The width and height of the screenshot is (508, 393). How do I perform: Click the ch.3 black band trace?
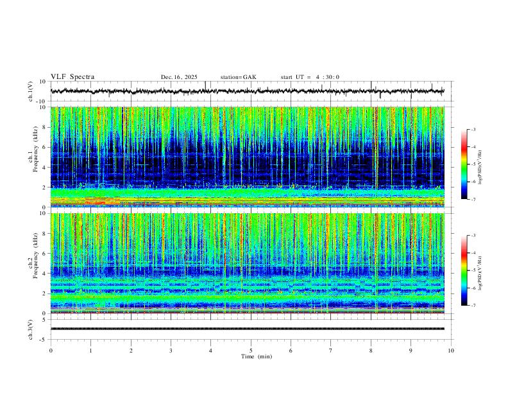pyautogui.click(x=247, y=329)
